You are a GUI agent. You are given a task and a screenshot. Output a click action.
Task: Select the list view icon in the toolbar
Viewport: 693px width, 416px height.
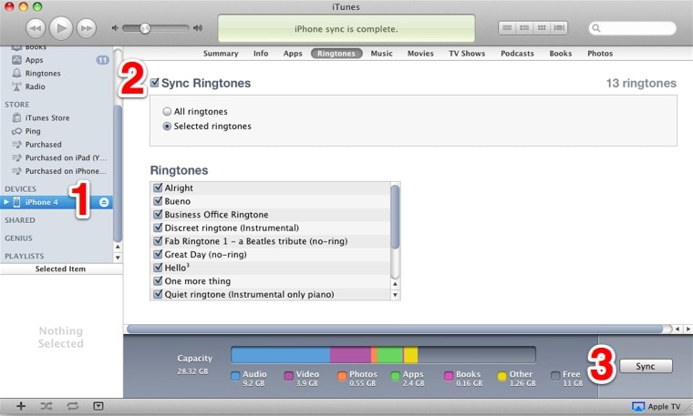[507, 28]
